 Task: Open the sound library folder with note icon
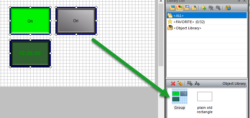(x=194, y=7)
